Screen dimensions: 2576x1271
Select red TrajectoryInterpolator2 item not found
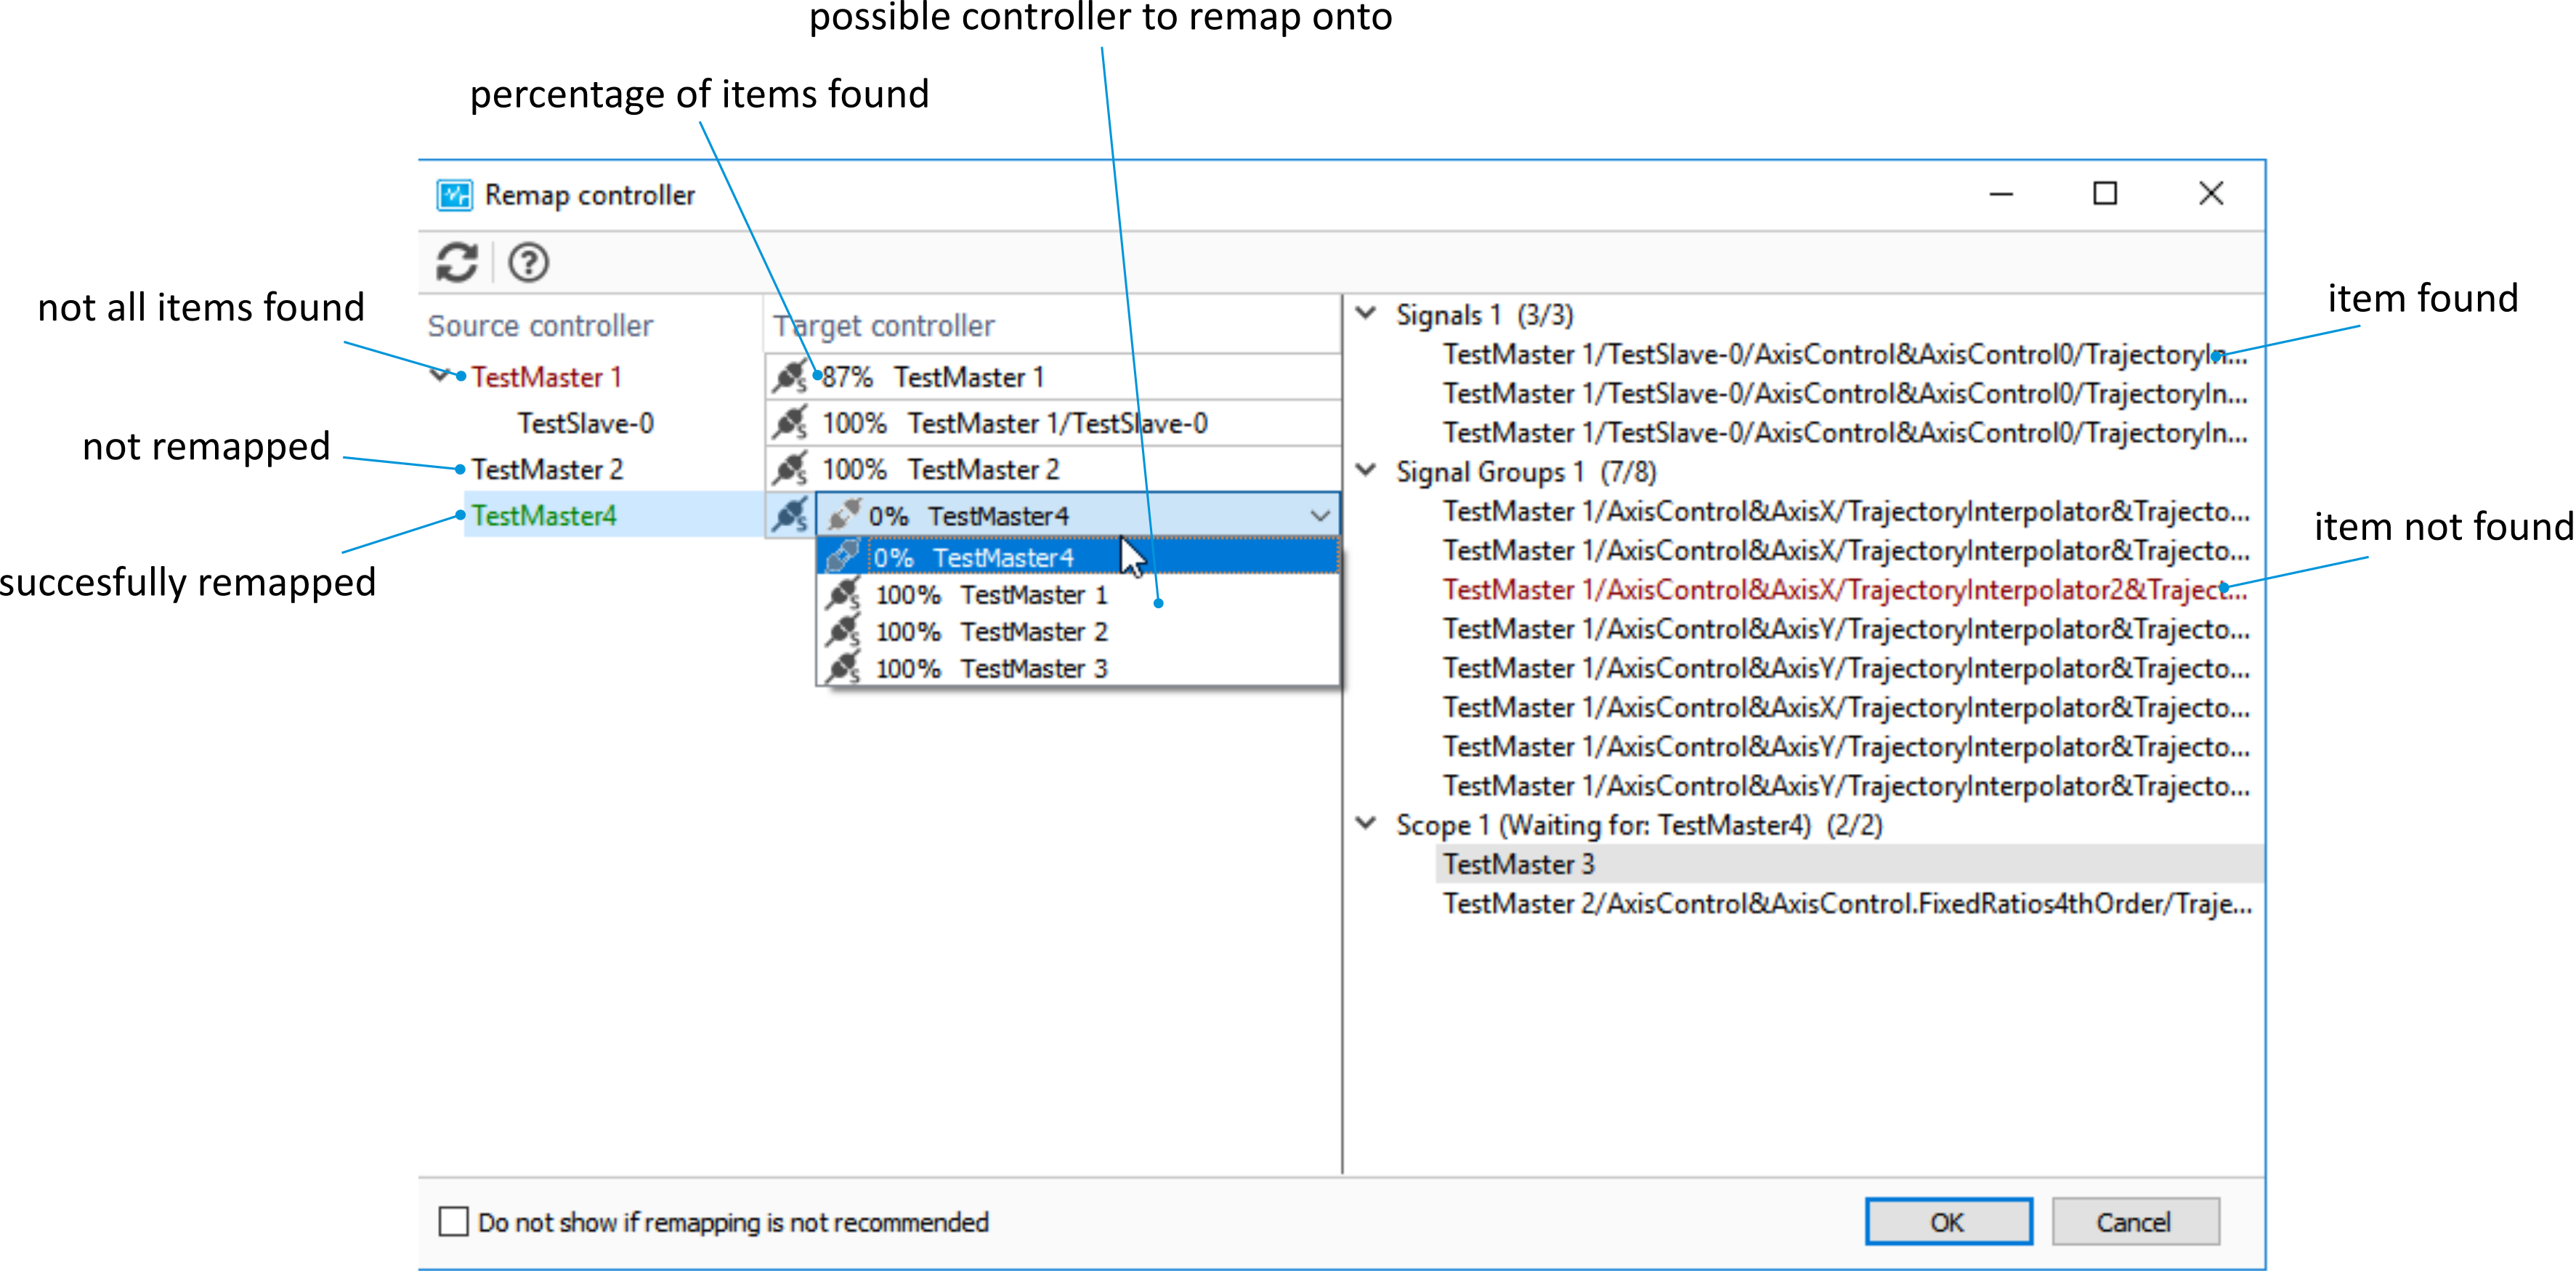pyautogui.click(x=1846, y=590)
